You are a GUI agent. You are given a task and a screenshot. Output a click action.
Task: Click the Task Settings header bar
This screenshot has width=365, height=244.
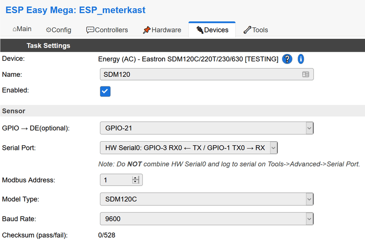pos(182,46)
